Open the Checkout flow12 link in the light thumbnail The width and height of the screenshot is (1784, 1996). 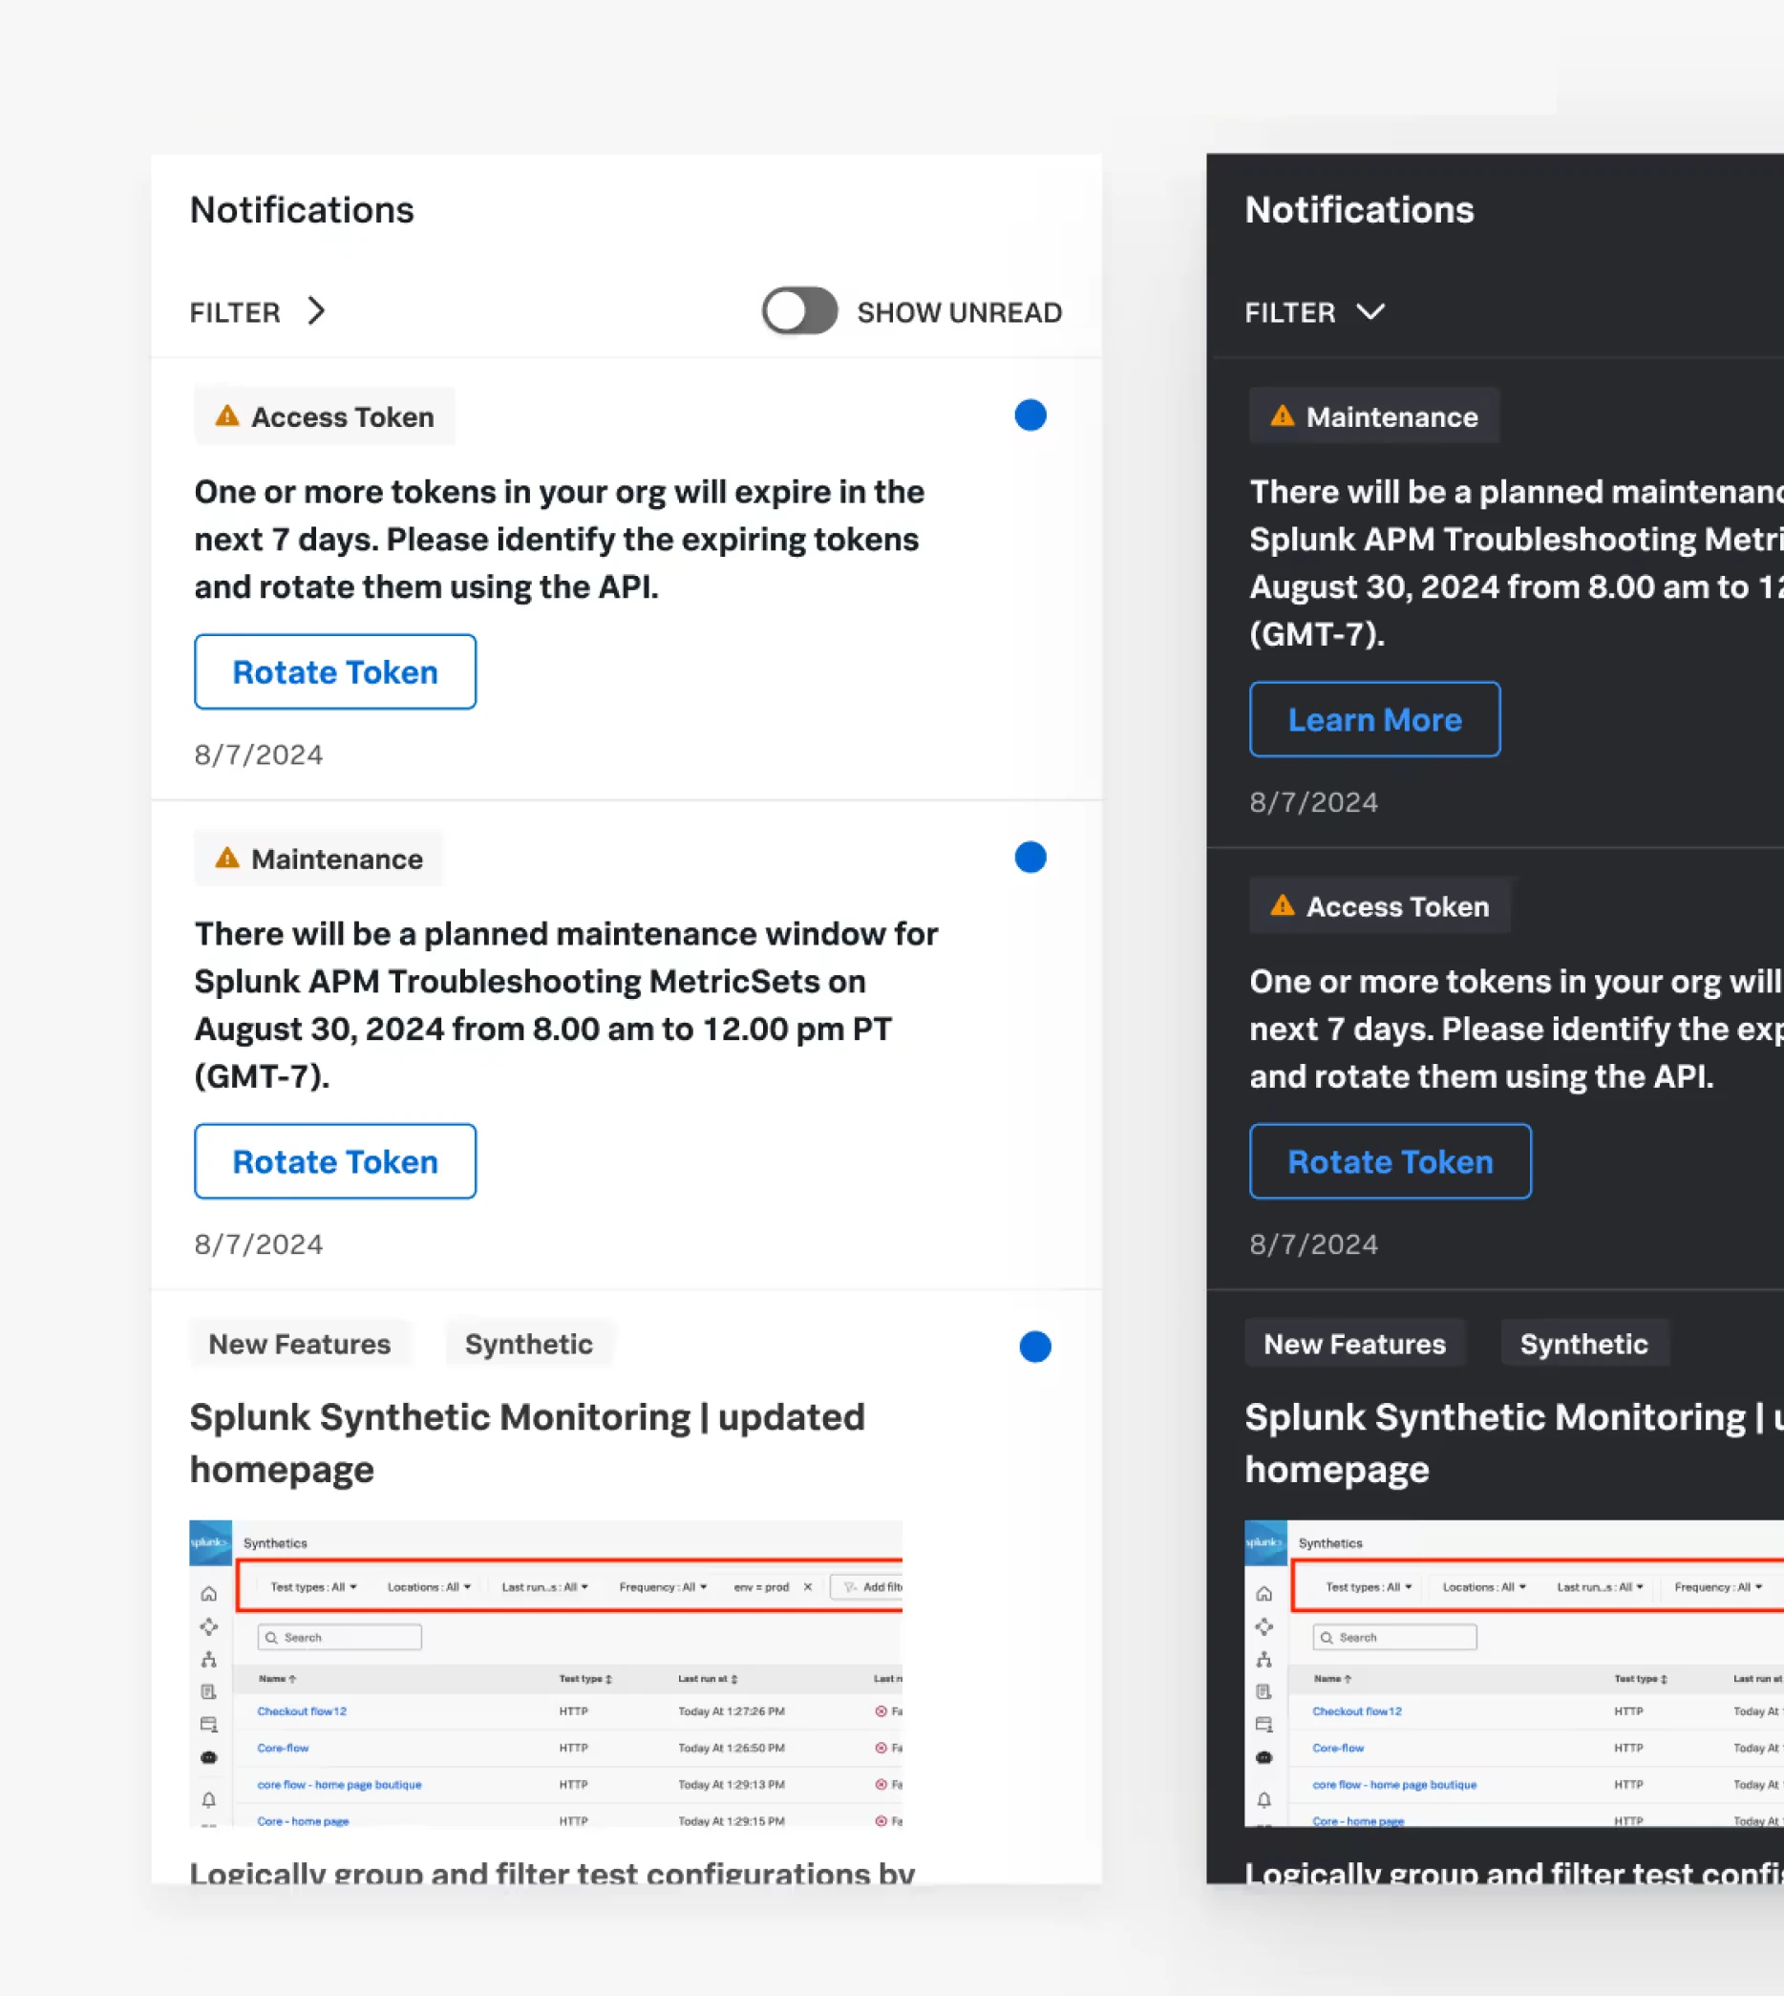click(302, 1710)
